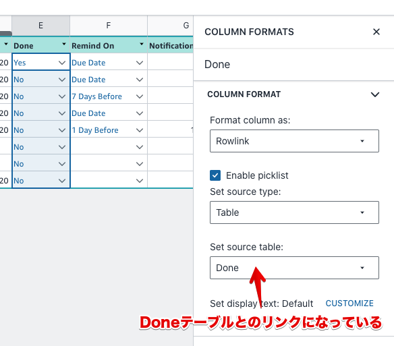
Task: Open picklist for 7 Days Before cell
Action: pyautogui.click(x=140, y=96)
